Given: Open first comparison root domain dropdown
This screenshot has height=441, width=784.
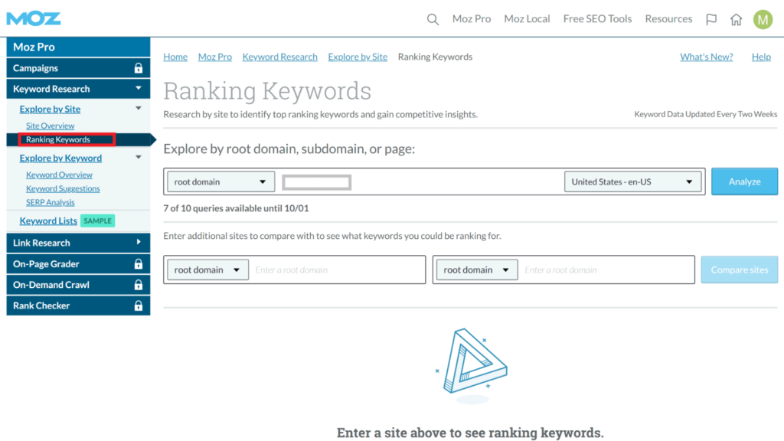Looking at the screenshot, I should click(x=207, y=270).
